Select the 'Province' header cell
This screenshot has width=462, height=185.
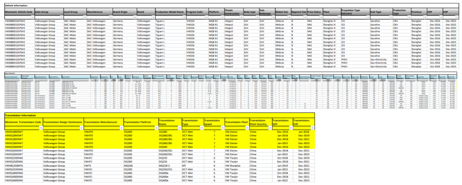[x=419, y=12]
